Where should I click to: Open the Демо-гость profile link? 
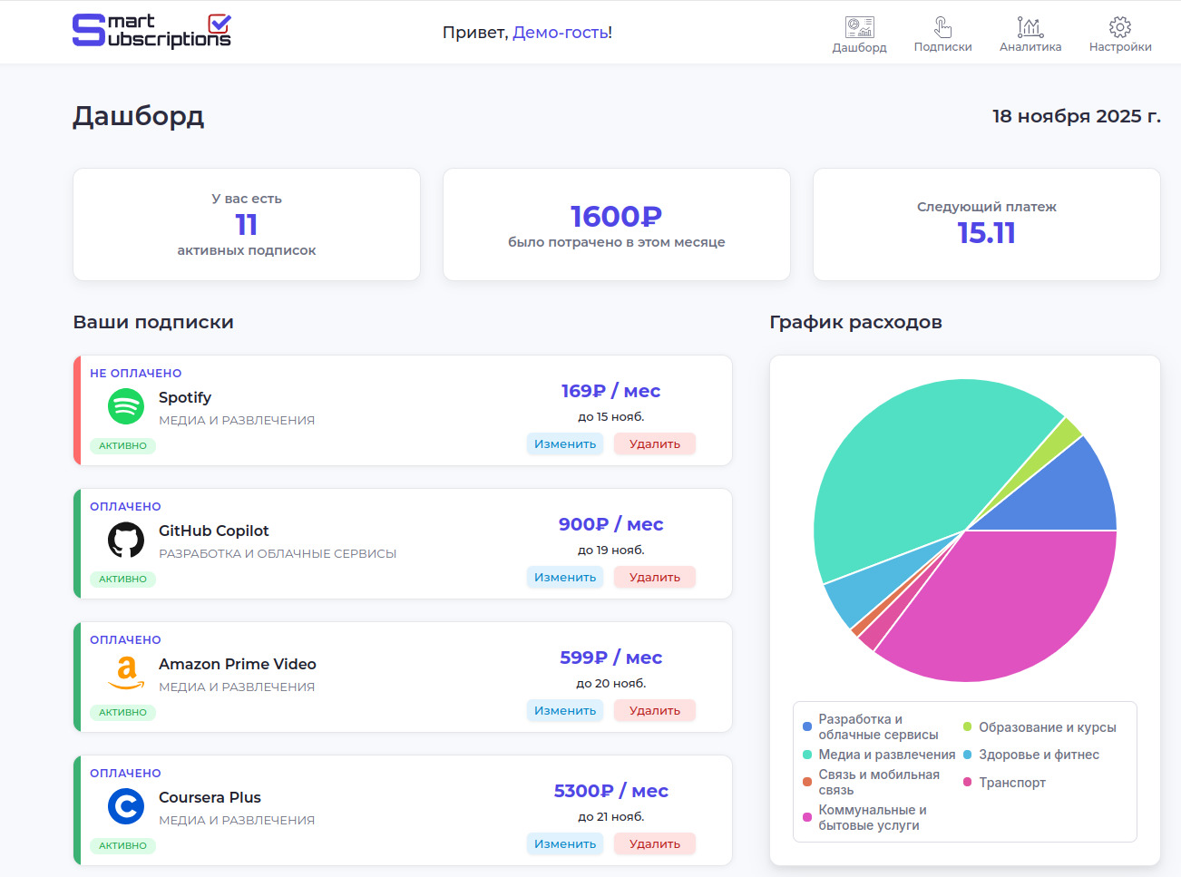tap(561, 32)
